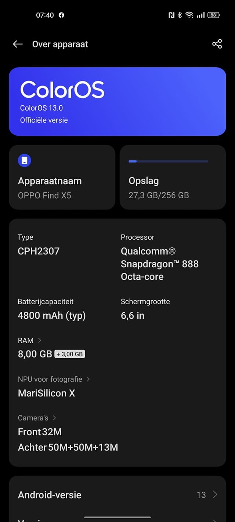Tap the blue device icon above Apparaatnaam
This screenshot has height=522, width=235.
[x=25, y=160]
